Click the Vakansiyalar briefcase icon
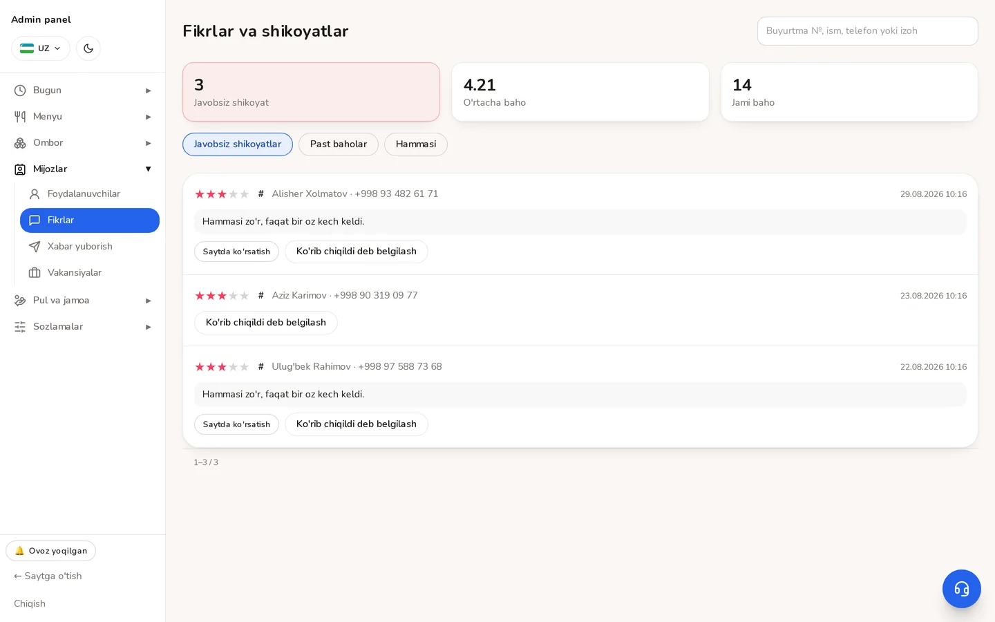The height and width of the screenshot is (622, 995). (x=35, y=273)
